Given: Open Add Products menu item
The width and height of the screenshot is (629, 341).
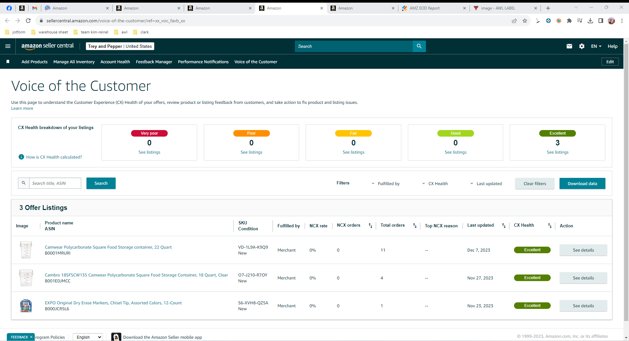Looking at the screenshot, I should (x=34, y=62).
